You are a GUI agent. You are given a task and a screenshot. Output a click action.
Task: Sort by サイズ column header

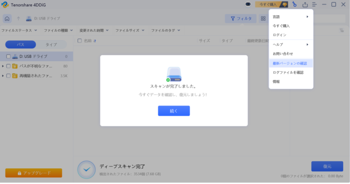point(205,41)
